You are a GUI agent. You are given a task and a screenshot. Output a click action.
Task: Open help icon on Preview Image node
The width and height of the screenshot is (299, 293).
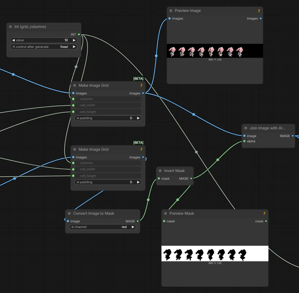[259, 11]
